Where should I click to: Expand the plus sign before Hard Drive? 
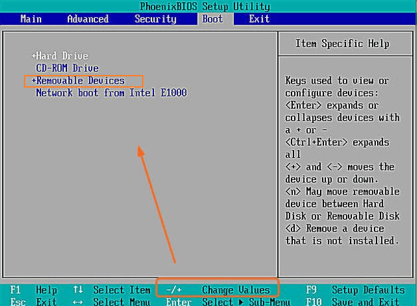pos(34,56)
